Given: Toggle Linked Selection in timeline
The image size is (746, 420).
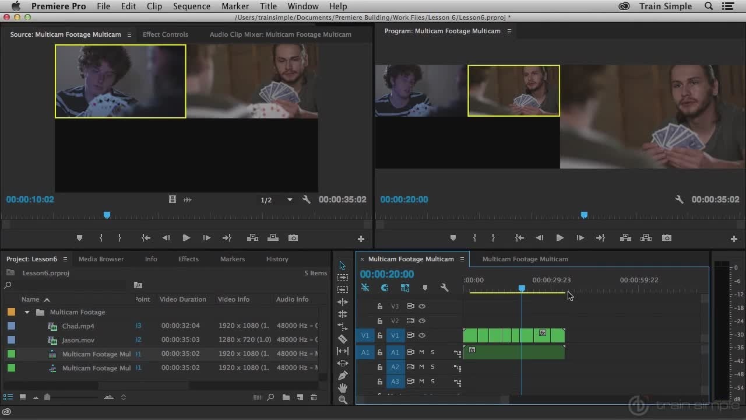Looking at the screenshot, I should 405,288.
